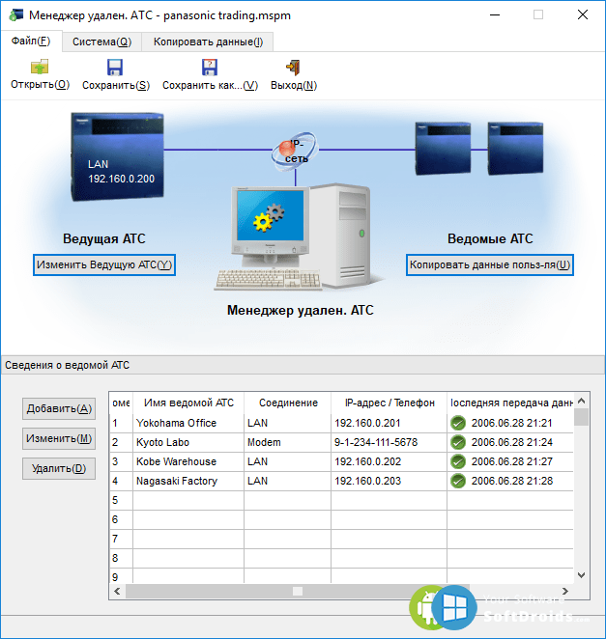Viewport: 606px width, 639px height.
Task: Click the 2006.06.28 21:27 timestamp
Action: click(511, 461)
